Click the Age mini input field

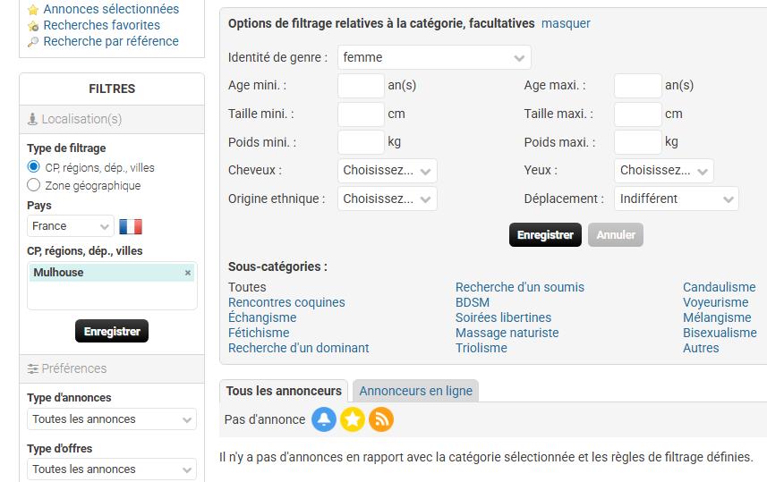pos(361,86)
